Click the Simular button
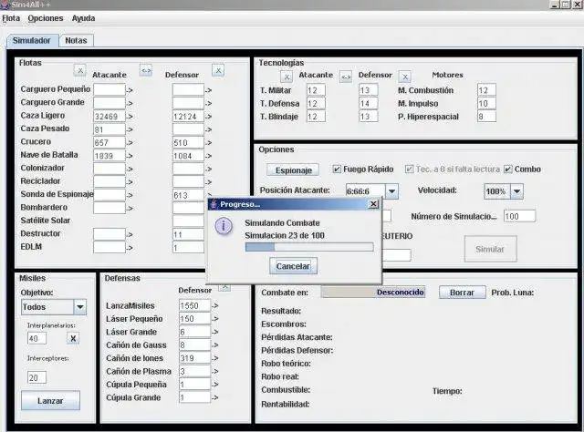The width and height of the screenshot is (584, 432). coord(490,249)
